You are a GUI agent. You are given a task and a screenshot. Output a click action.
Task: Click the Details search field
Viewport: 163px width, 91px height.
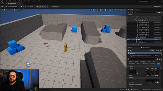click(x=142, y=59)
